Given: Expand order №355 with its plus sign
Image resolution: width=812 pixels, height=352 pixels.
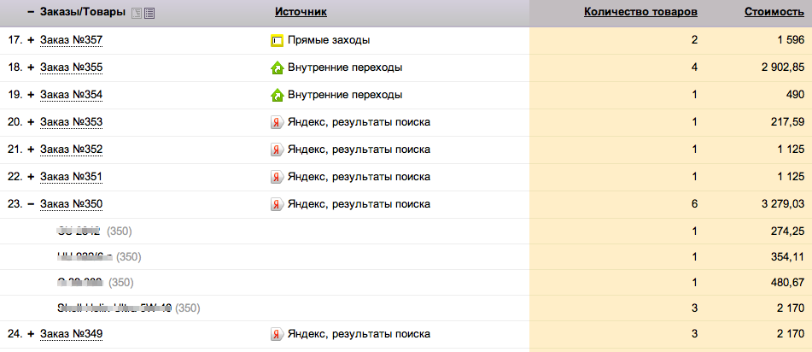Looking at the screenshot, I should click(31, 67).
